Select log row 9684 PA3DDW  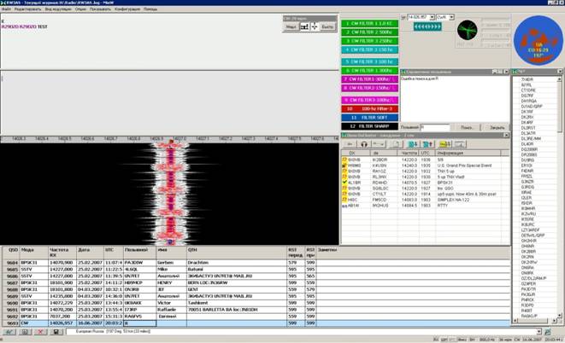(256, 263)
